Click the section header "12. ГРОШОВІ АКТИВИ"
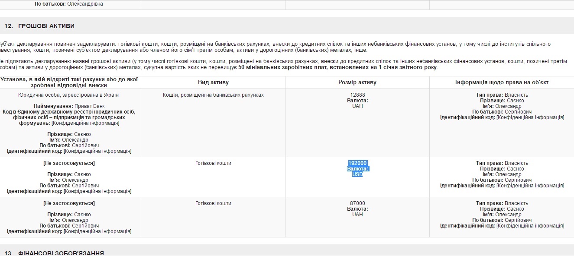This screenshot has width=574, height=256. coord(39,26)
